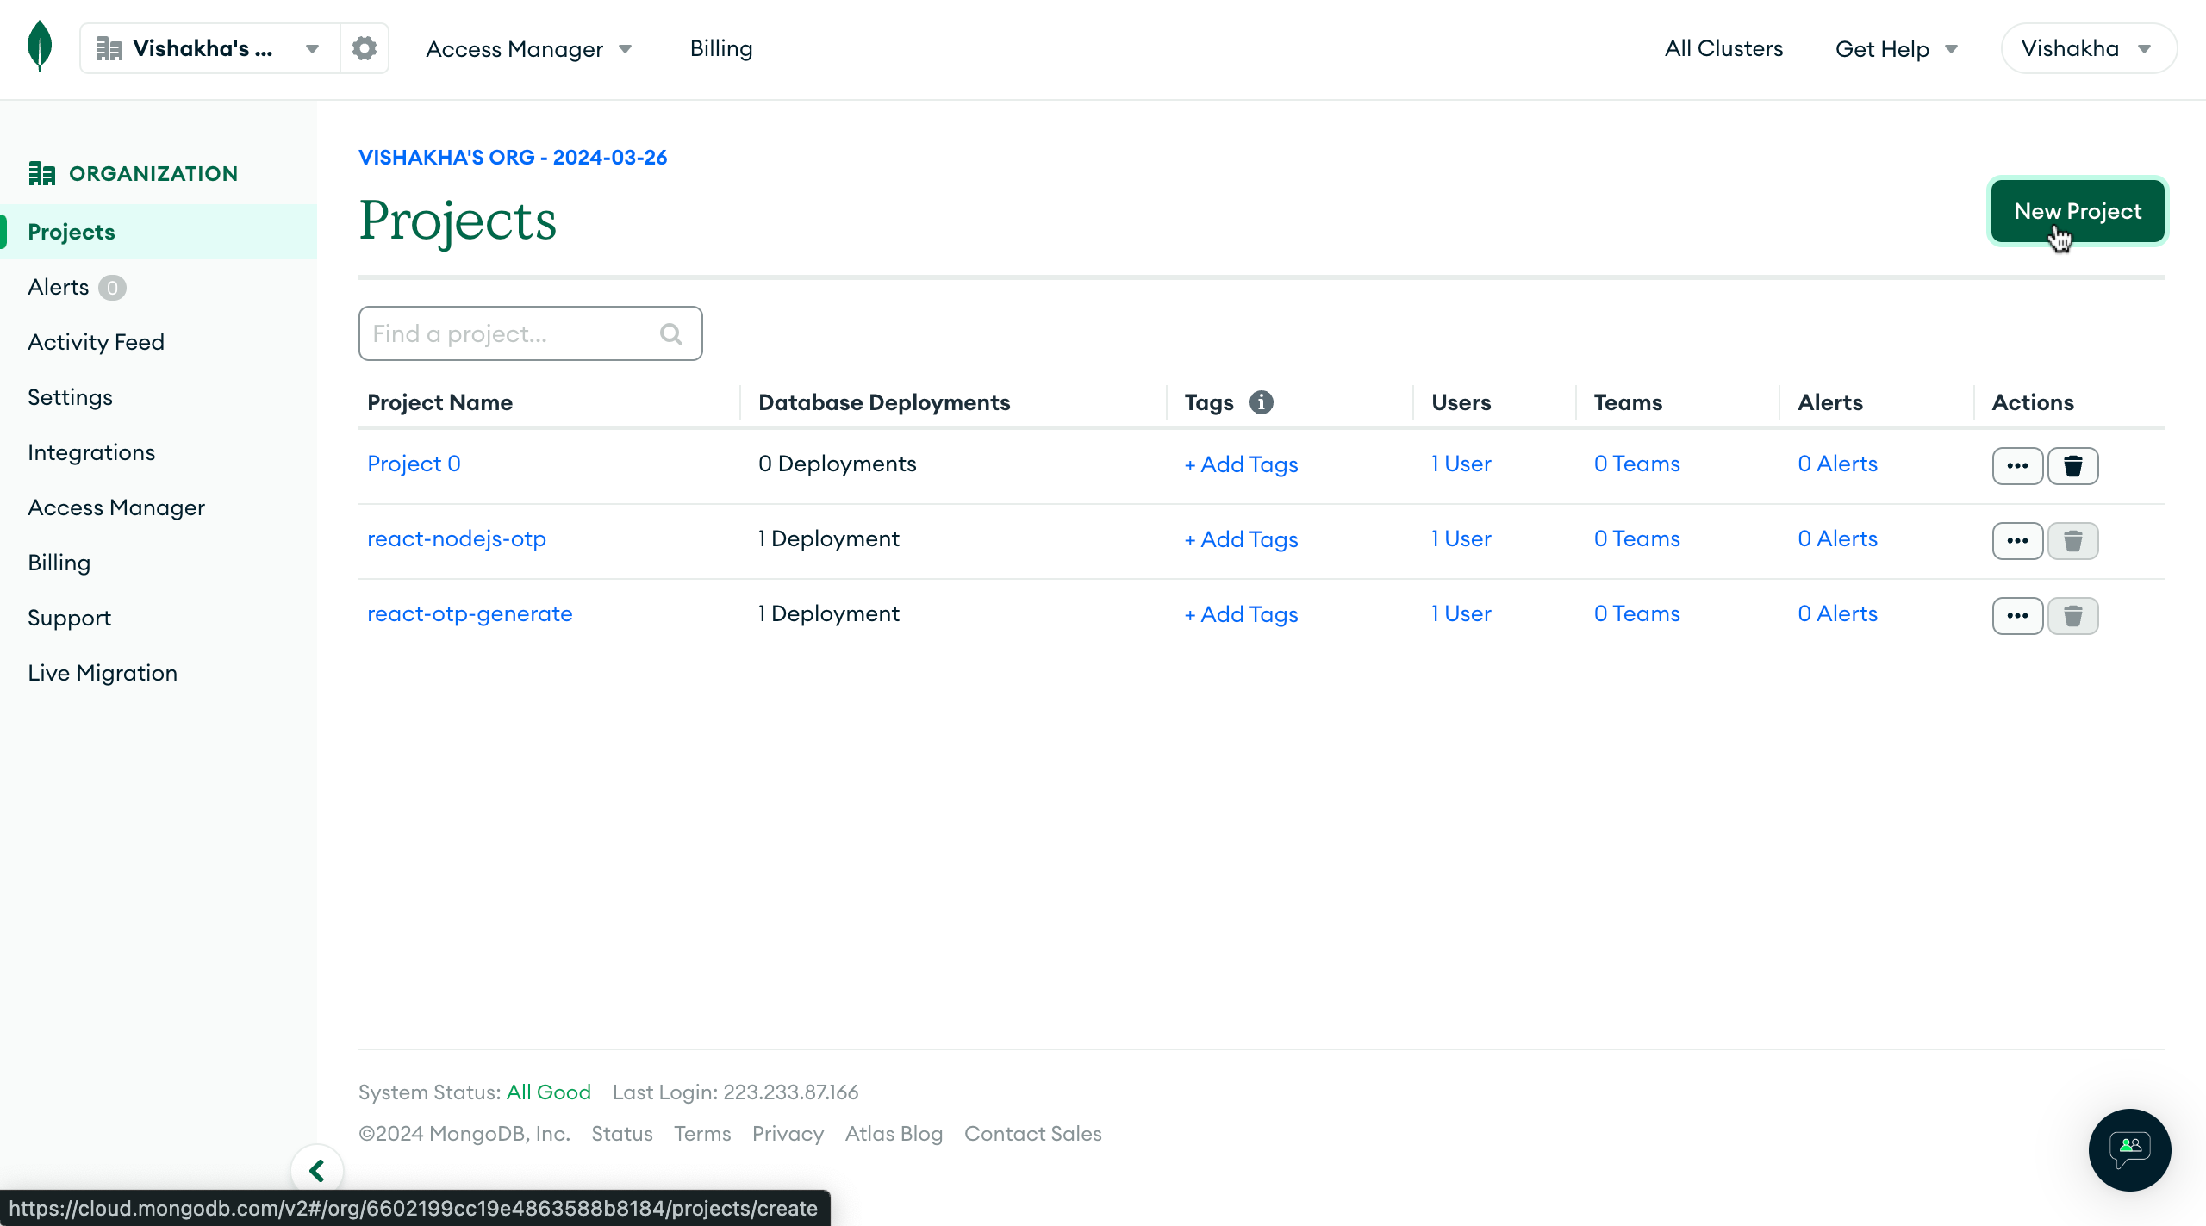Delete Project 0 with trash icon
Viewport: 2206px width, 1226px height.
pyautogui.click(x=2072, y=466)
